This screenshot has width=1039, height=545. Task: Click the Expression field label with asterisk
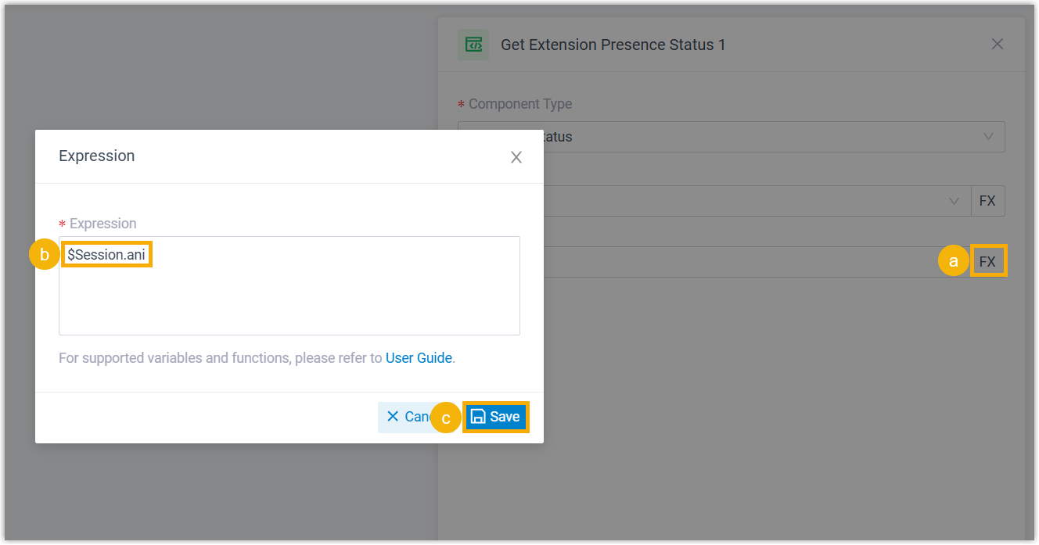coord(102,224)
